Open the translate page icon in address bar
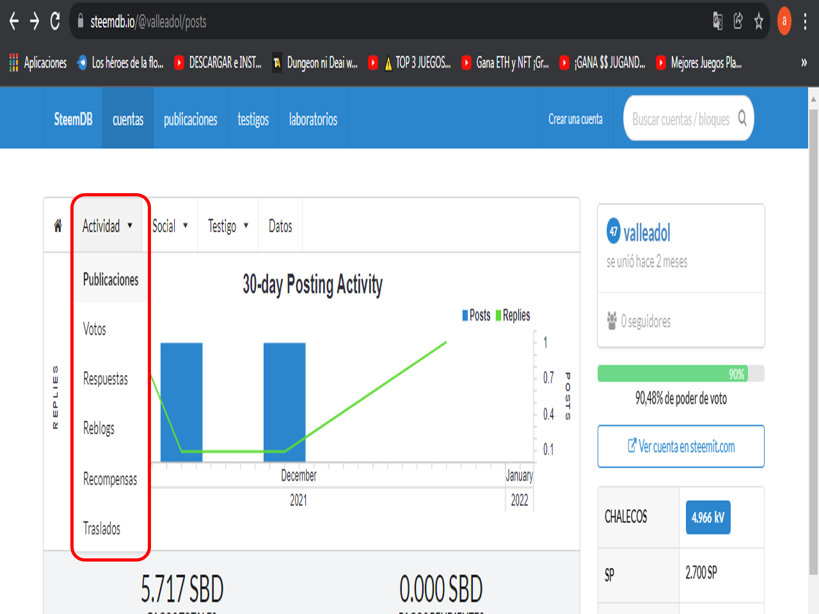819x614 pixels. (x=718, y=22)
